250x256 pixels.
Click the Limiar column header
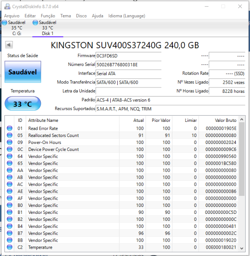[185, 120]
